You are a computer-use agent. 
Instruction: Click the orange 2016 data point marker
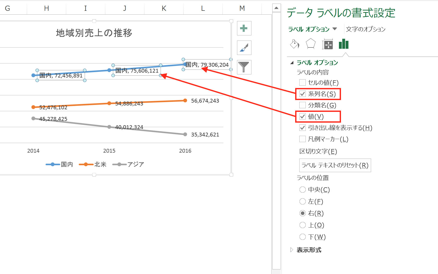point(185,101)
